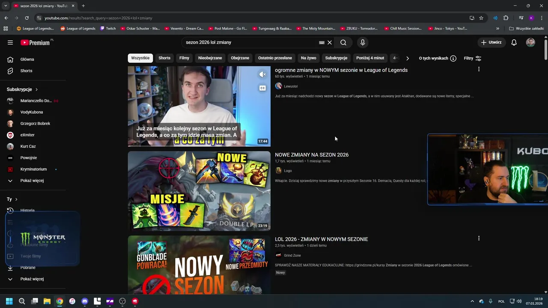The width and height of the screenshot is (548, 308).
Task: Select the Poniżej 4 minut filter chip
Action: 370,58
